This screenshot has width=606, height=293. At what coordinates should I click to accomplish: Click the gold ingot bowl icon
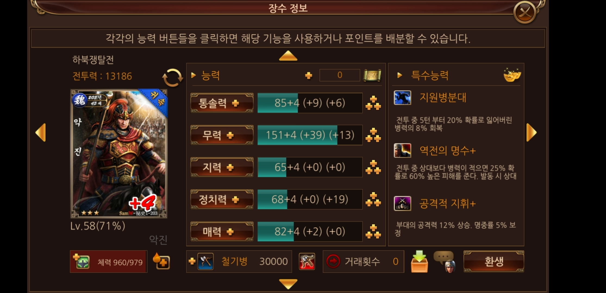[512, 75]
